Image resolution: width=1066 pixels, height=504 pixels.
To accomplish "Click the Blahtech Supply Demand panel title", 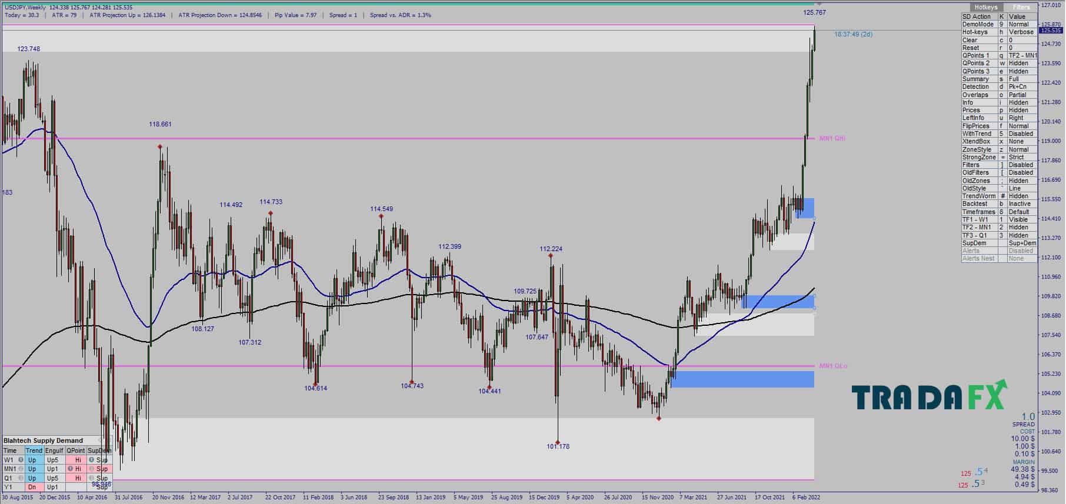I will [x=44, y=440].
